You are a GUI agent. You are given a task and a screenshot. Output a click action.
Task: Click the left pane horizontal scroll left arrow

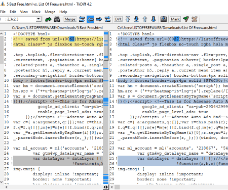pyautogui.click(x=7, y=187)
